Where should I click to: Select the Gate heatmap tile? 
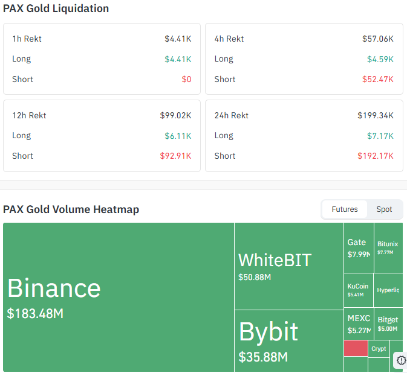pyautogui.click(x=359, y=247)
